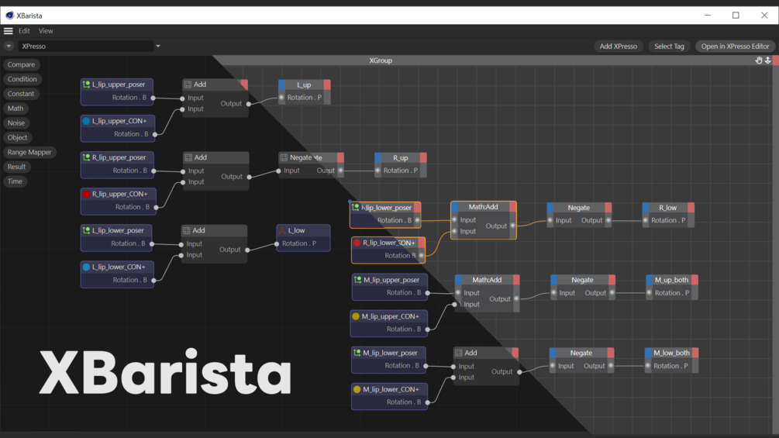This screenshot has width=779, height=438.
Task: Add a Math node from the sidebar
Action: coord(16,109)
